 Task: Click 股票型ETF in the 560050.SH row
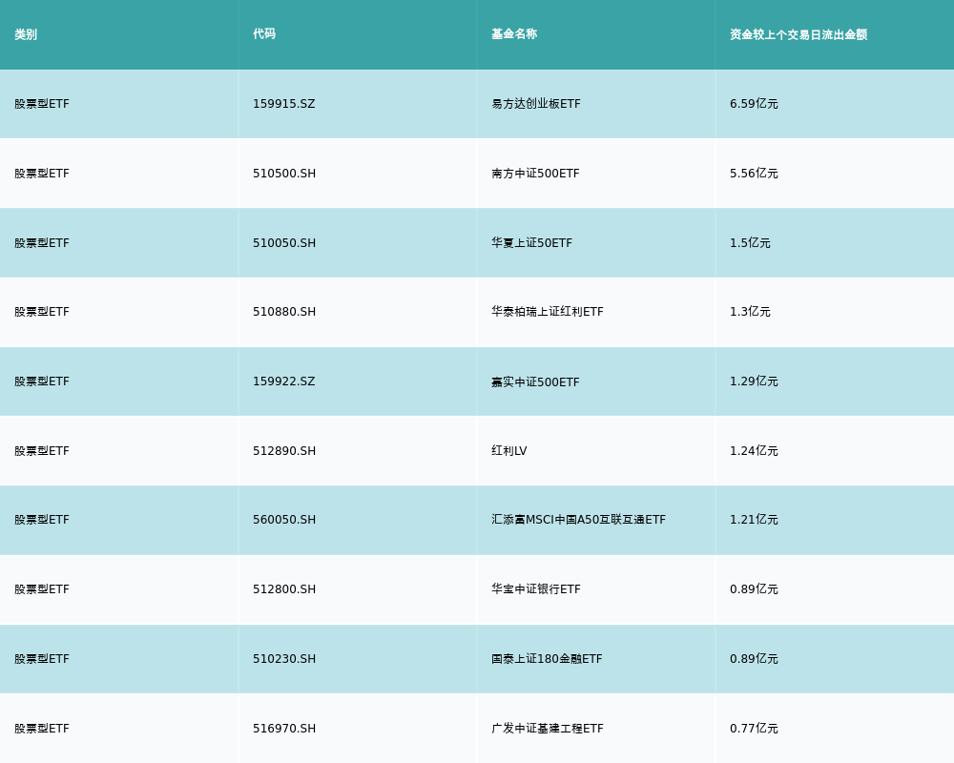(42, 520)
